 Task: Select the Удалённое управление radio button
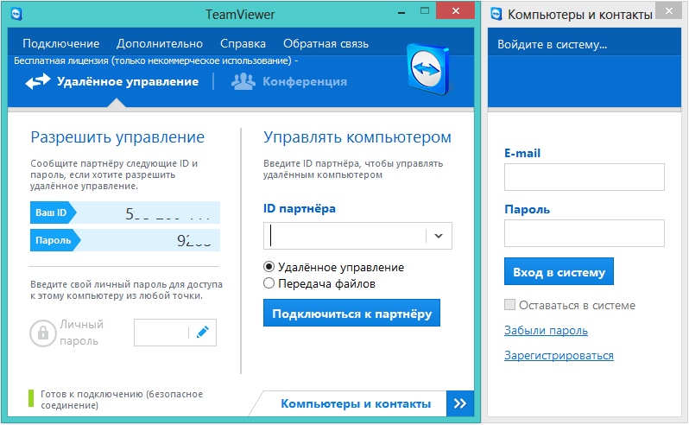pyautogui.click(x=269, y=267)
